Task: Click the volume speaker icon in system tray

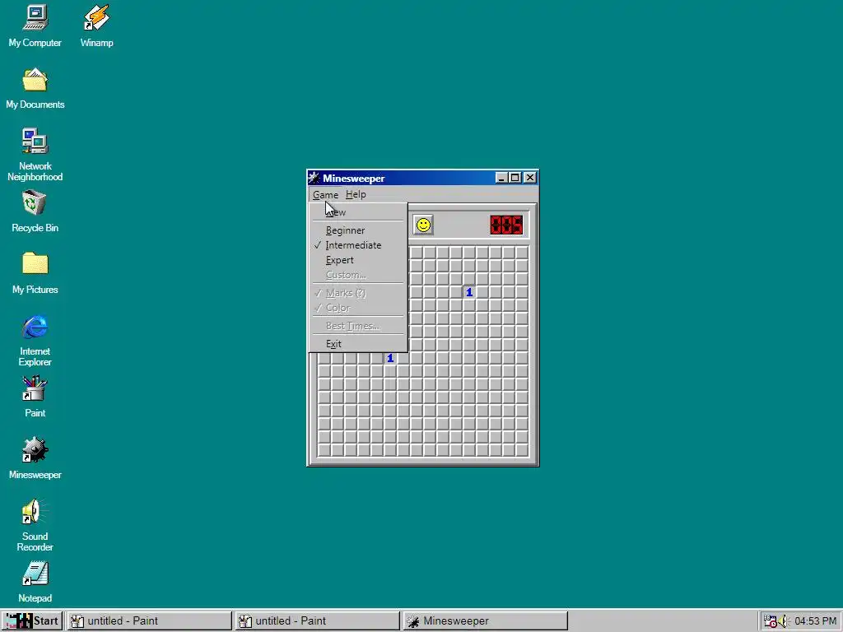Action: (x=783, y=620)
